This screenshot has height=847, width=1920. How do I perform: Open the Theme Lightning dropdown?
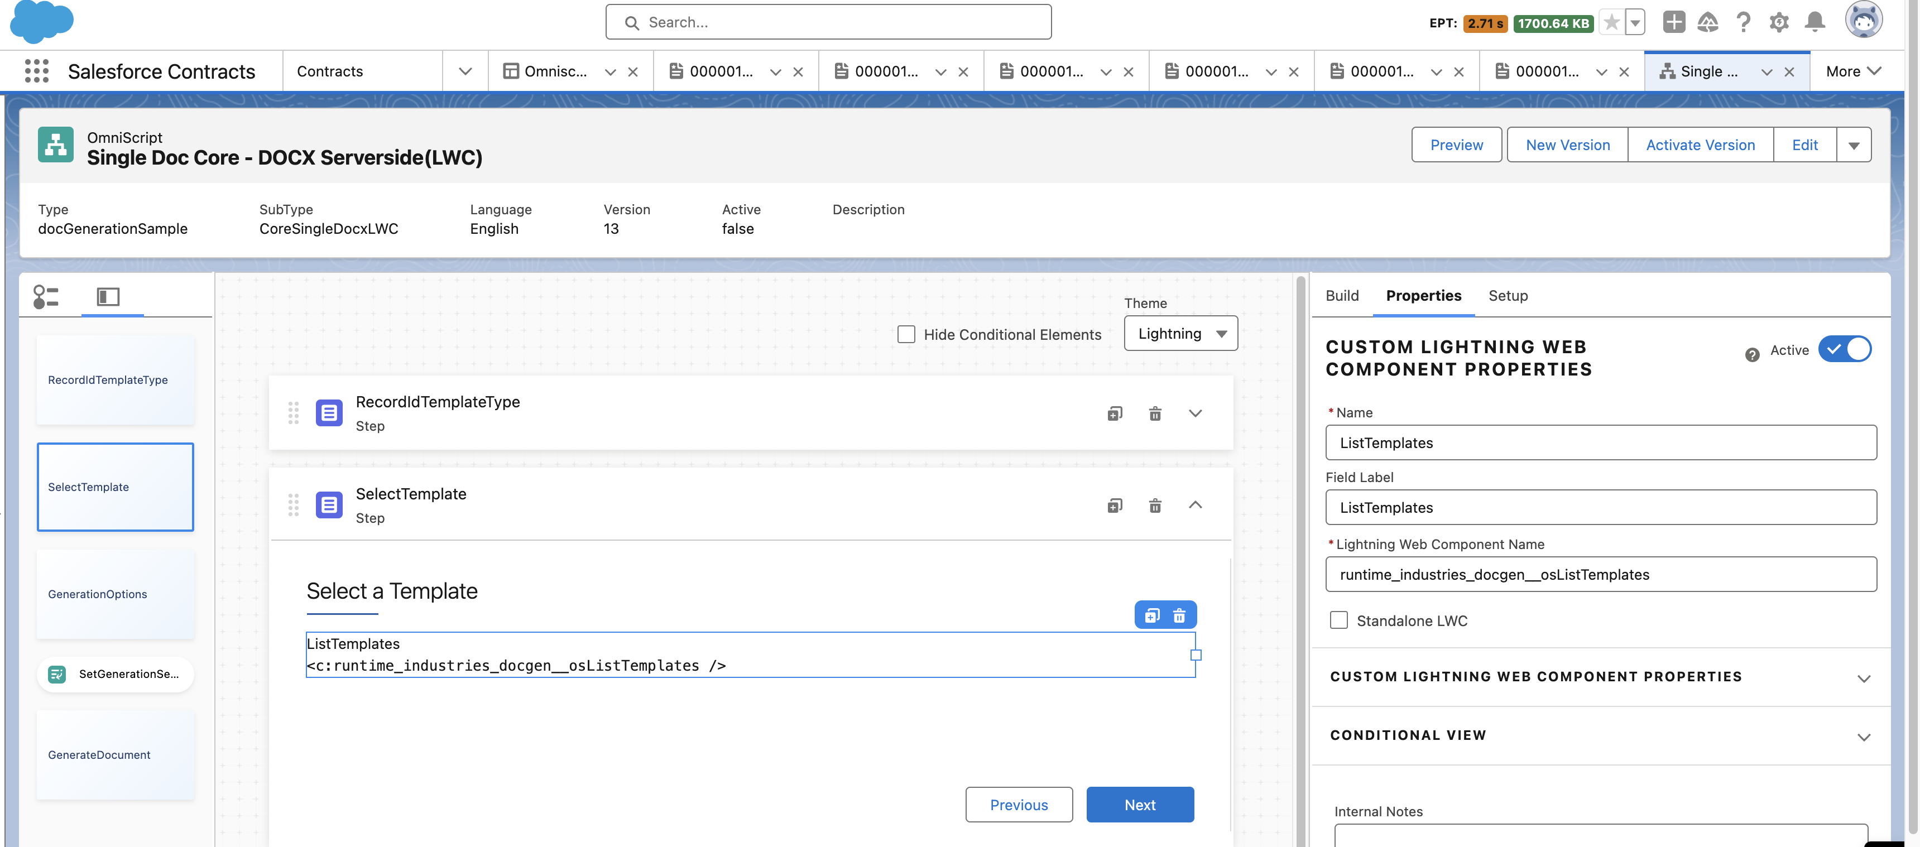1180,333
